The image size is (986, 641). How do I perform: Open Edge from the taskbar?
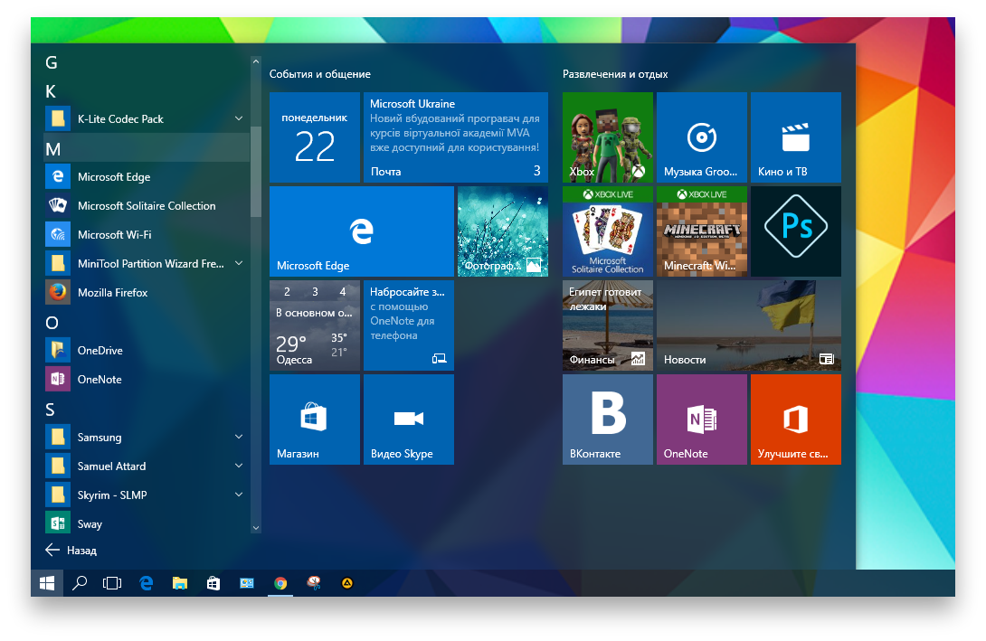(x=147, y=583)
